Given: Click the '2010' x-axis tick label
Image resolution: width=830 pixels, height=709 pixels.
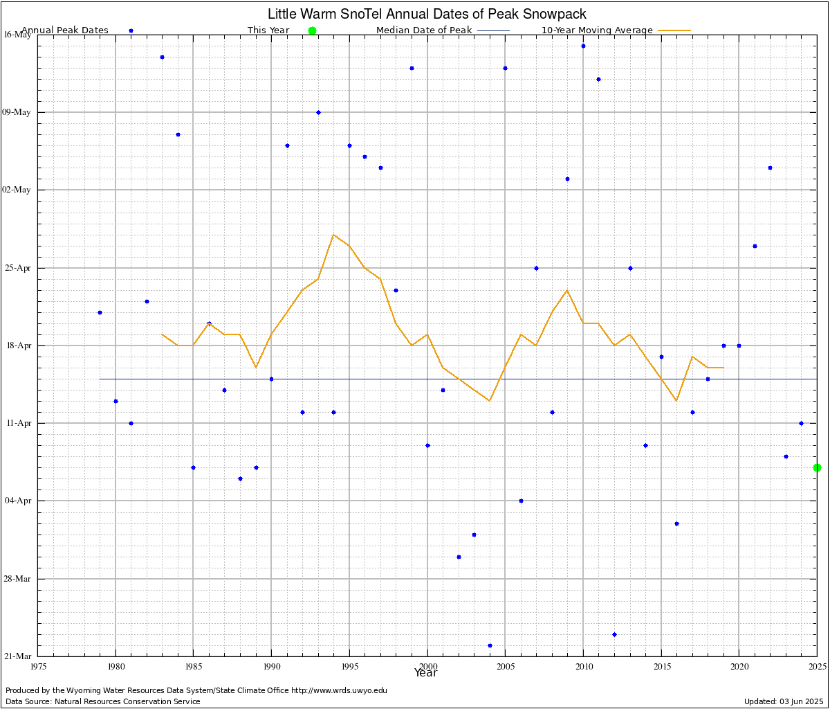Looking at the screenshot, I should tap(583, 666).
